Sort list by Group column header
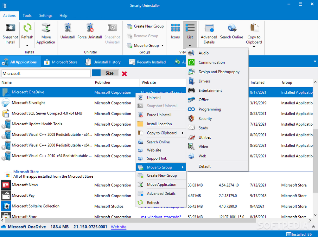The width and height of the screenshot is (318, 237). [x=296, y=82]
